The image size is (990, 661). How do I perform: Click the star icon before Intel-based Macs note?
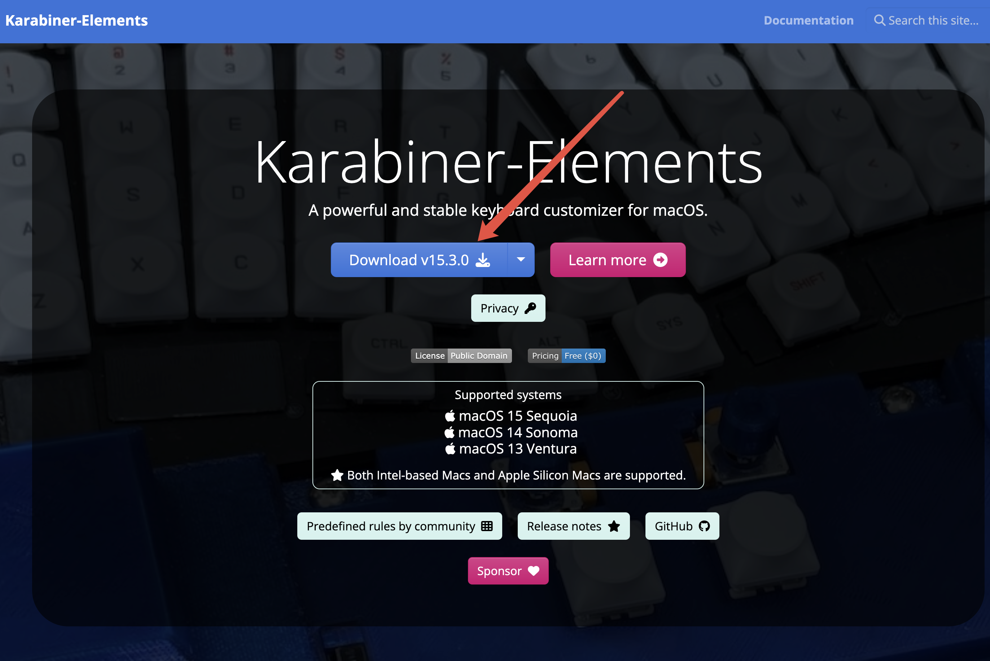pyautogui.click(x=337, y=475)
